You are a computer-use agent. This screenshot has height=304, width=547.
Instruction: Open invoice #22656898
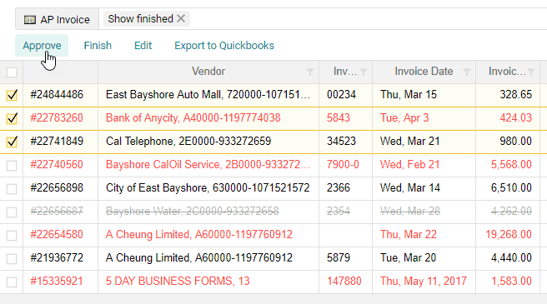pos(57,188)
